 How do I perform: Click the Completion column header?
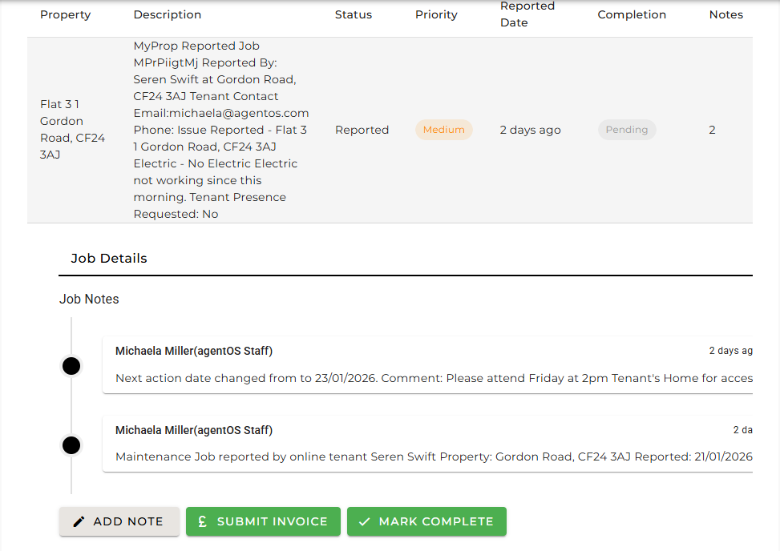(x=632, y=14)
